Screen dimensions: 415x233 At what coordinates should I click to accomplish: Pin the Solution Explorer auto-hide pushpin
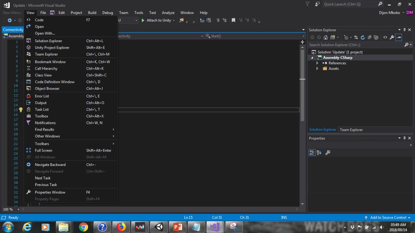(x=405, y=30)
